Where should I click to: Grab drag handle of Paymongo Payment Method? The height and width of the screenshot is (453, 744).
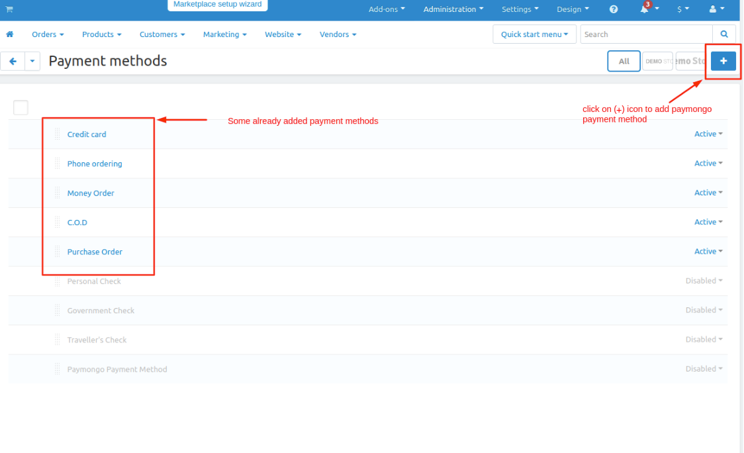(57, 369)
